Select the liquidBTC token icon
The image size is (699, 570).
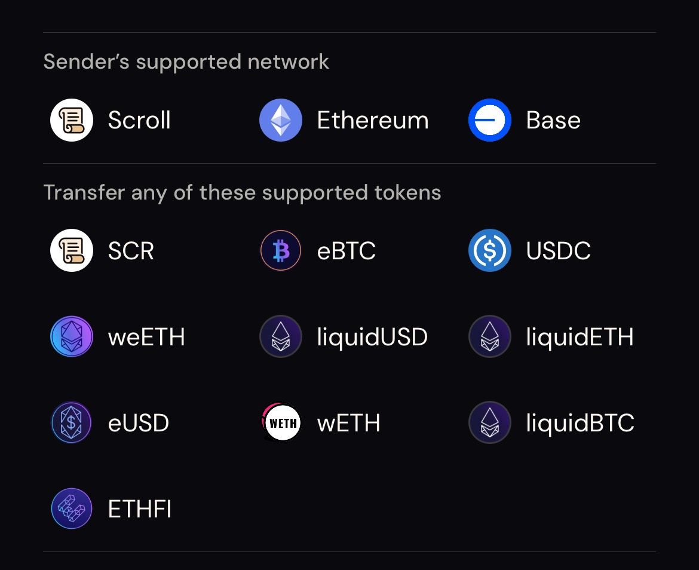[x=490, y=423]
